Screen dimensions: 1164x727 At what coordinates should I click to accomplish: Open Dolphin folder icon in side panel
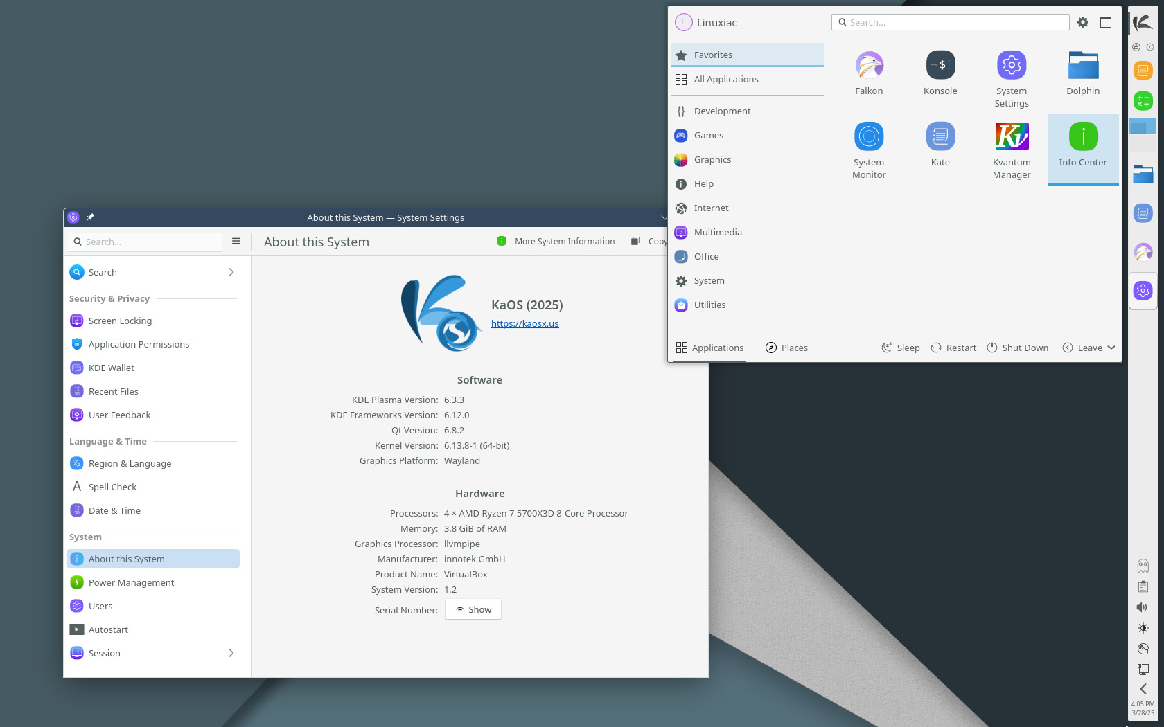[x=1143, y=174]
